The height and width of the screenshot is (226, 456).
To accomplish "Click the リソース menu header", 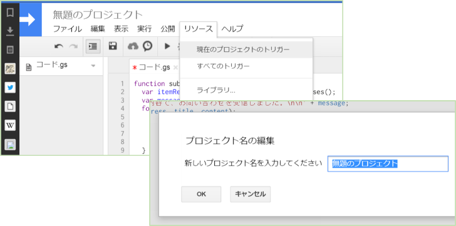I will tap(199, 29).
